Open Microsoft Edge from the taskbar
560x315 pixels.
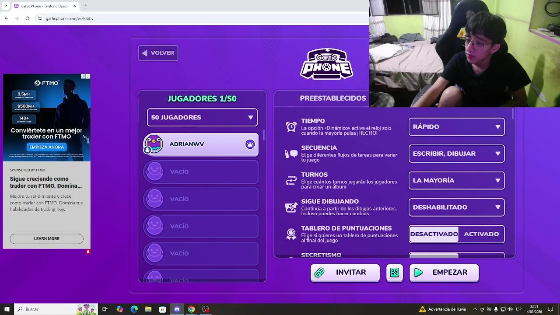[x=134, y=309]
